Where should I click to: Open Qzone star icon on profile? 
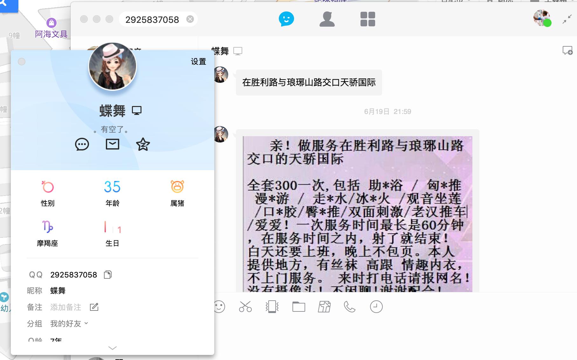pyautogui.click(x=143, y=144)
